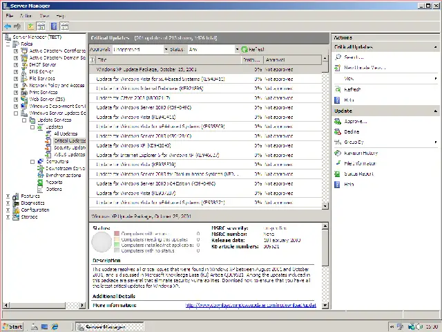
Task: Click the Title column header
Action: tap(169, 60)
